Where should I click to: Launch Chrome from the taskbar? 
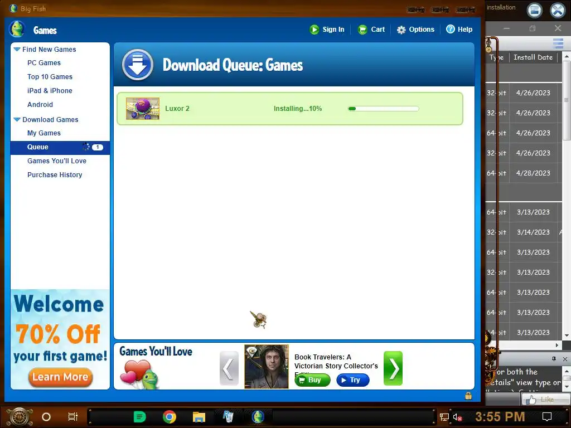[170, 417]
